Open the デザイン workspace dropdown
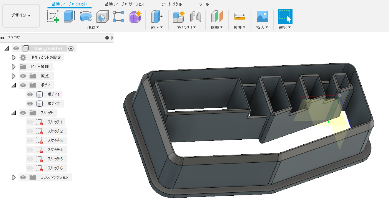This screenshot has width=389, height=208. (21, 15)
